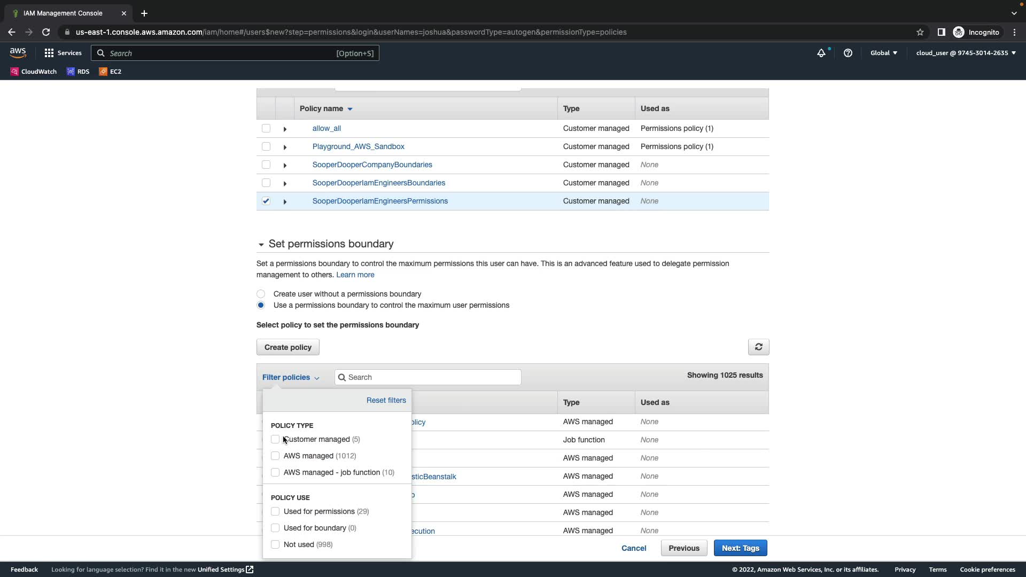
Task: Open the notifications bell icon
Action: click(821, 53)
